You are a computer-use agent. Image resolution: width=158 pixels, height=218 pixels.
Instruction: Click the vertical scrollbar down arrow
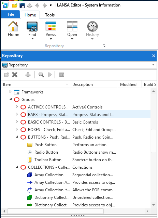click(154, 205)
